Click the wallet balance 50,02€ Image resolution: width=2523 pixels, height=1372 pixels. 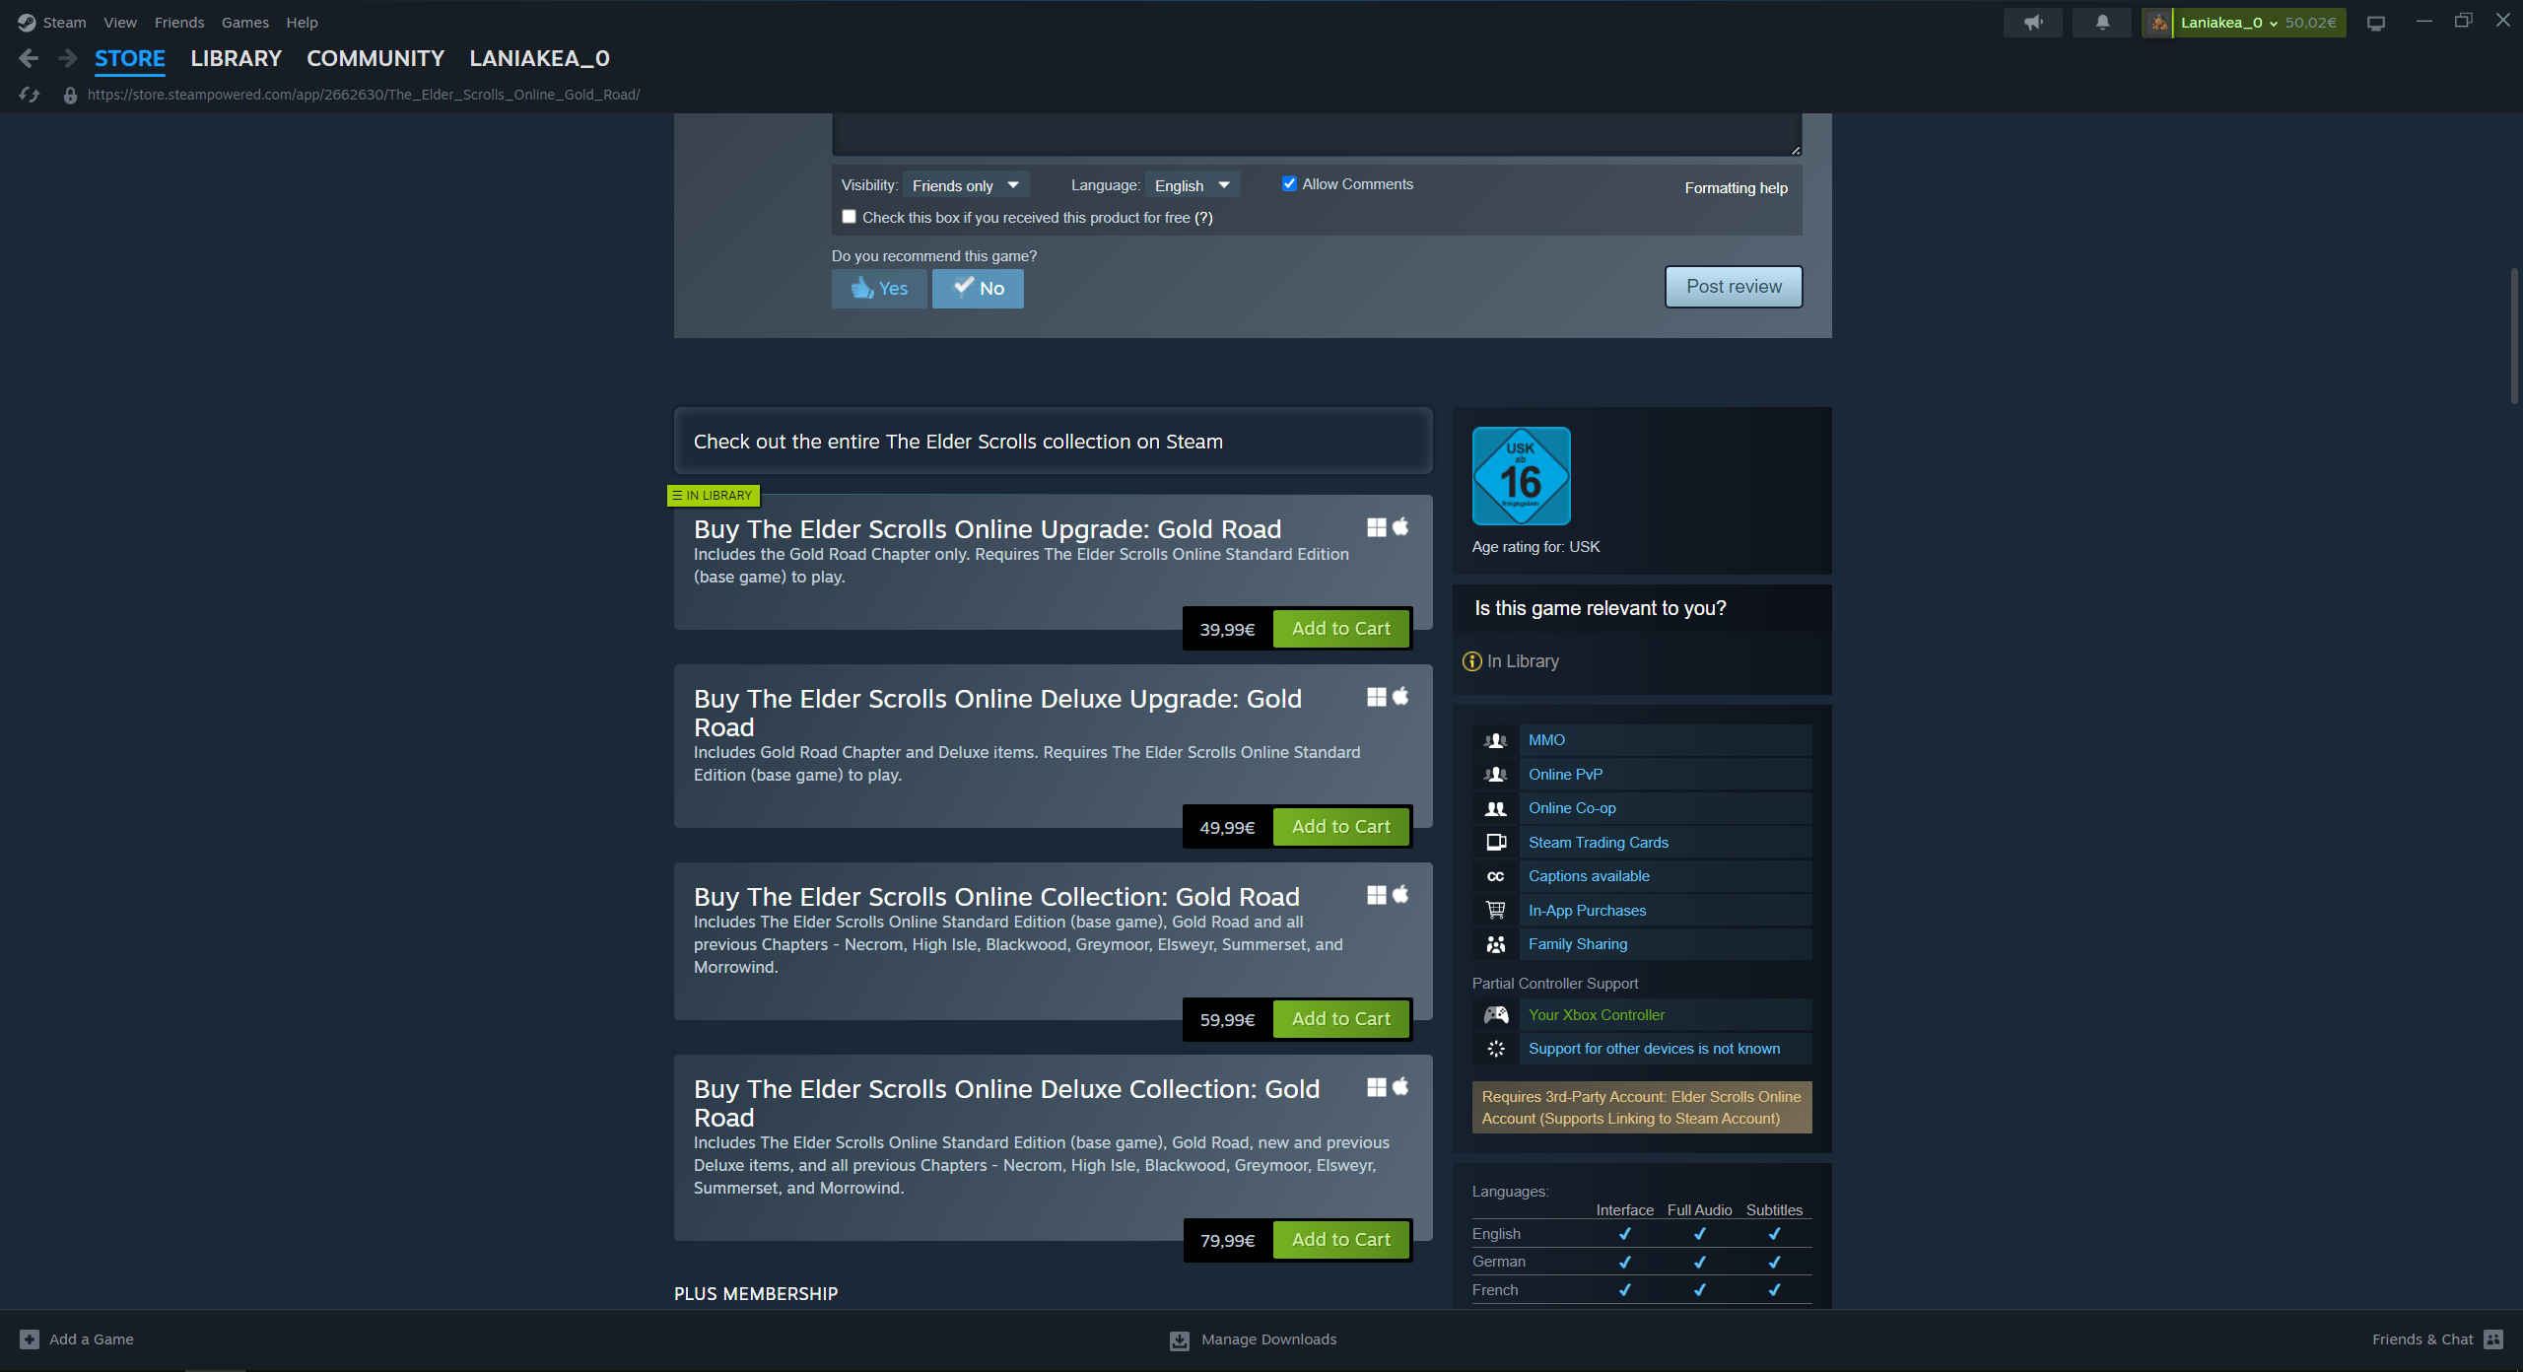click(2310, 23)
